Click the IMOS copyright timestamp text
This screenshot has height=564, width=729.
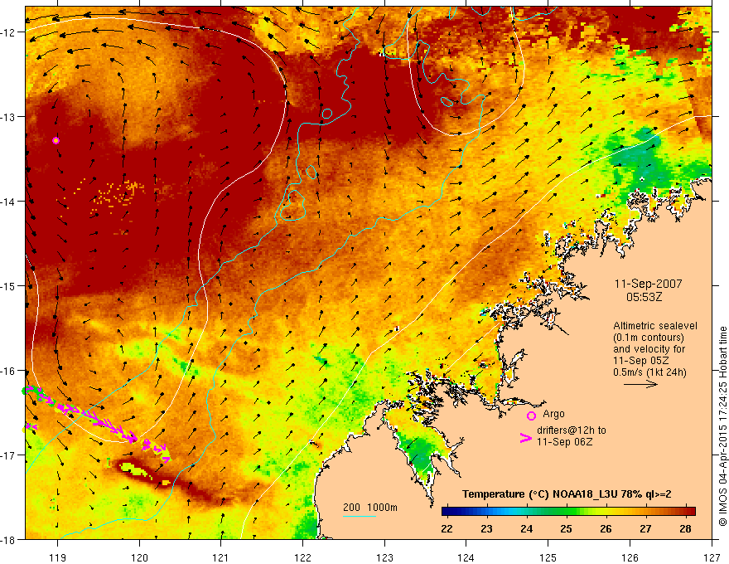point(722,426)
